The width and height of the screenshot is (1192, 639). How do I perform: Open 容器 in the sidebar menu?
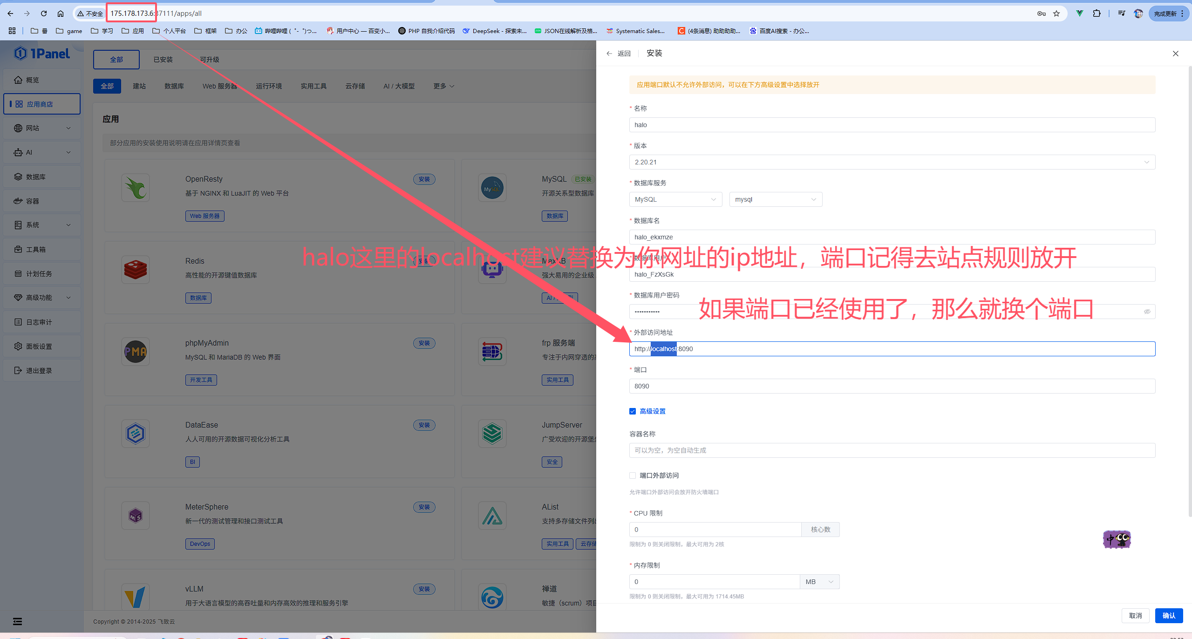[33, 201]
